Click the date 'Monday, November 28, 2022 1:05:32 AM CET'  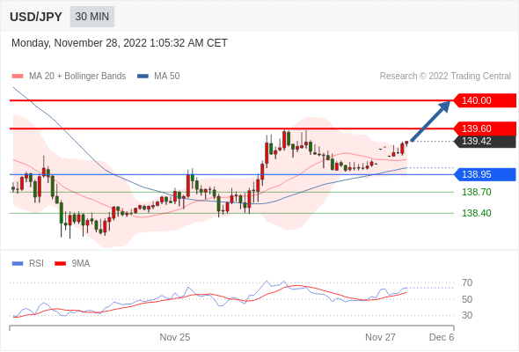[120, 43]
